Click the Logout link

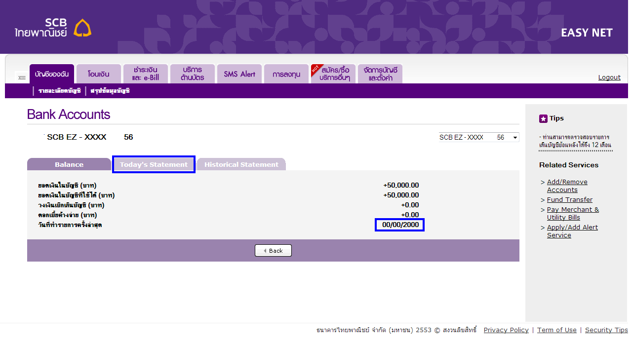[609, 77]
